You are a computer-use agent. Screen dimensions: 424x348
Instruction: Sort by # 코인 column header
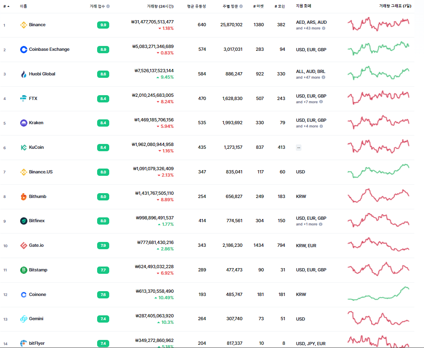coord(280,6)
